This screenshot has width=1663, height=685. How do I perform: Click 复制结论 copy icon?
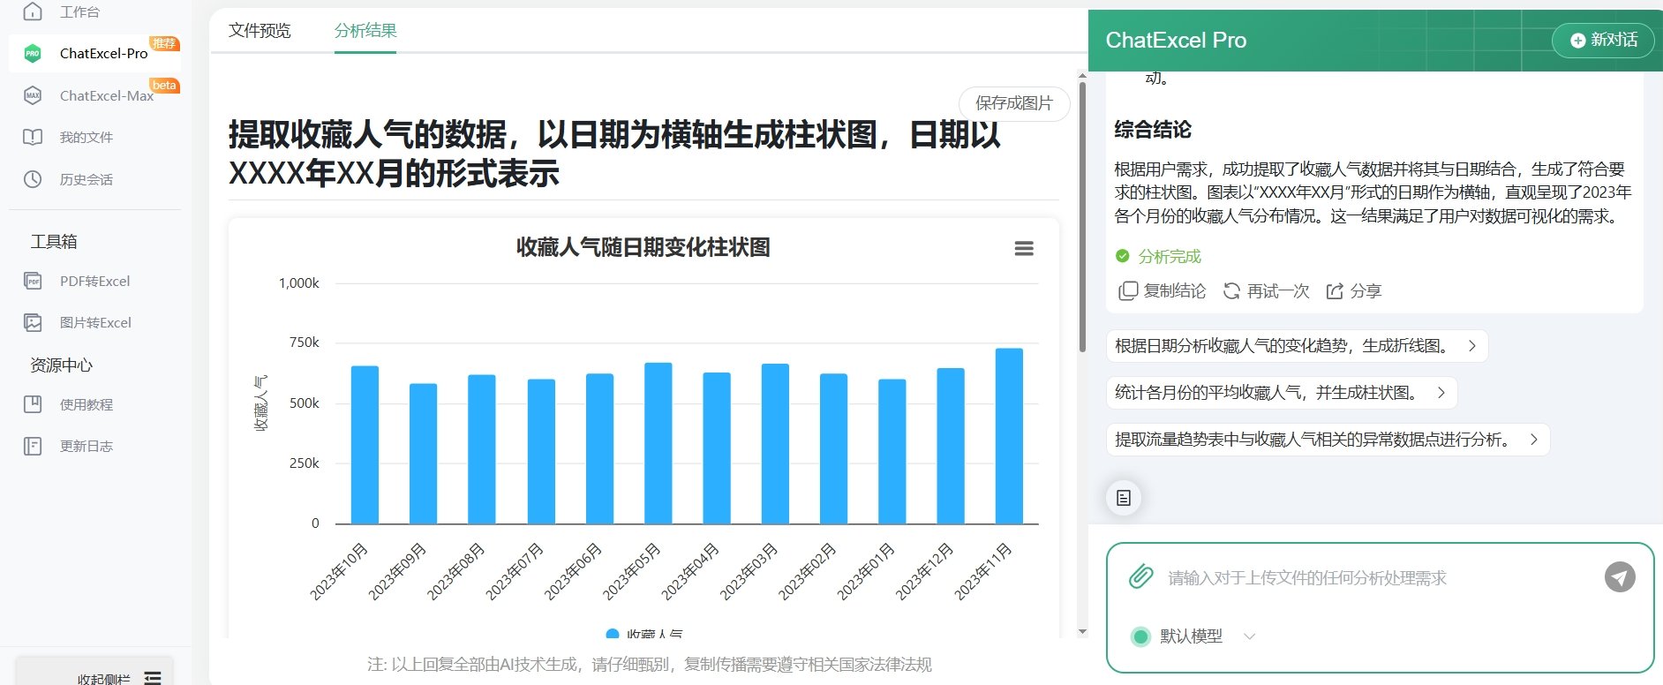point(1127,291)
